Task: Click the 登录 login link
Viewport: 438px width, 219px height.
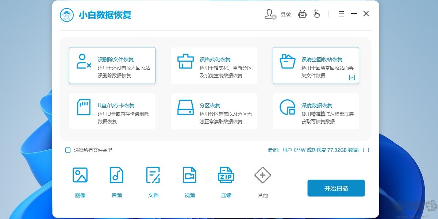Action: click(286, 14)
